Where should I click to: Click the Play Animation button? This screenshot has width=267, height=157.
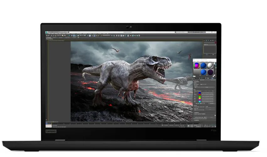(x=206, y=125)
